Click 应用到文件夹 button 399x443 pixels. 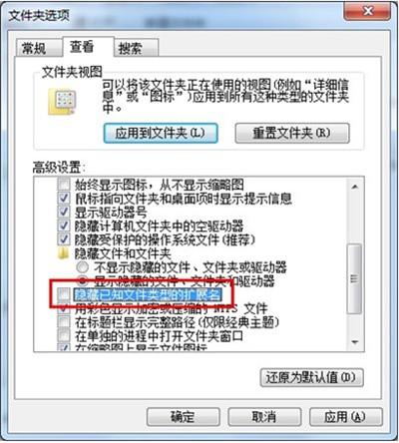161,133
